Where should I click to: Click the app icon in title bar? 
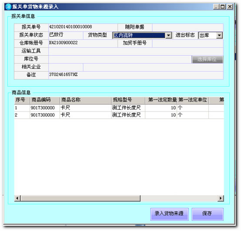tap(8, 7)
